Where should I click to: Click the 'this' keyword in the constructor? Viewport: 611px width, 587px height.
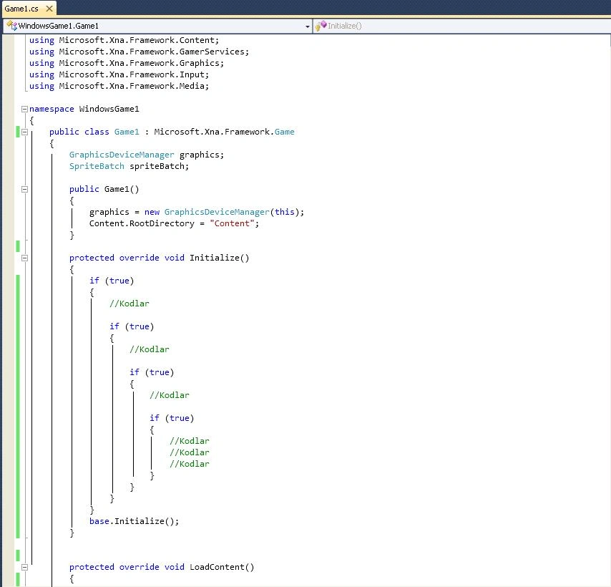pos(285,212)
